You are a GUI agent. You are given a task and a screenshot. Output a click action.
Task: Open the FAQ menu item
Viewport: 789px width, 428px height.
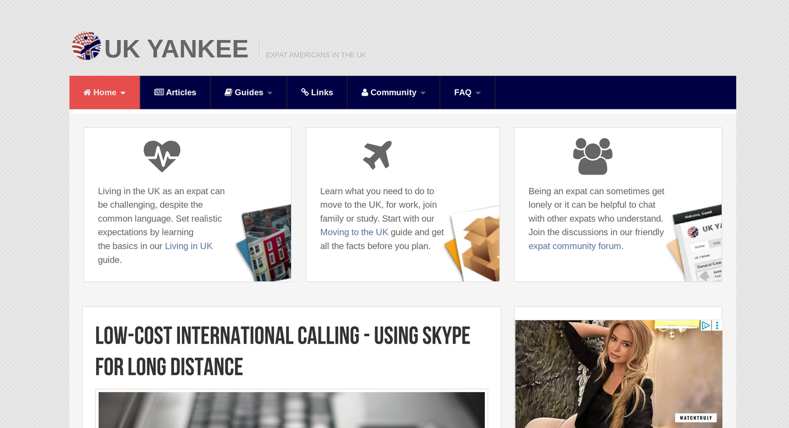click(467, 92)
